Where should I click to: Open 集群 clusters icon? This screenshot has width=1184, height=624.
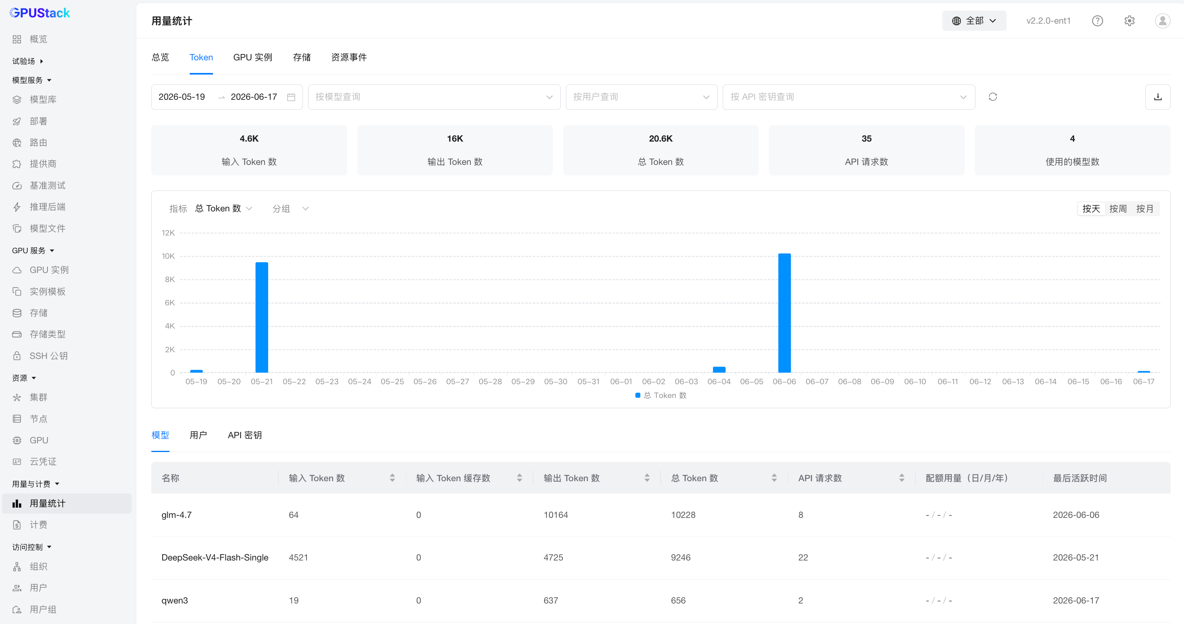coord(17,397)
